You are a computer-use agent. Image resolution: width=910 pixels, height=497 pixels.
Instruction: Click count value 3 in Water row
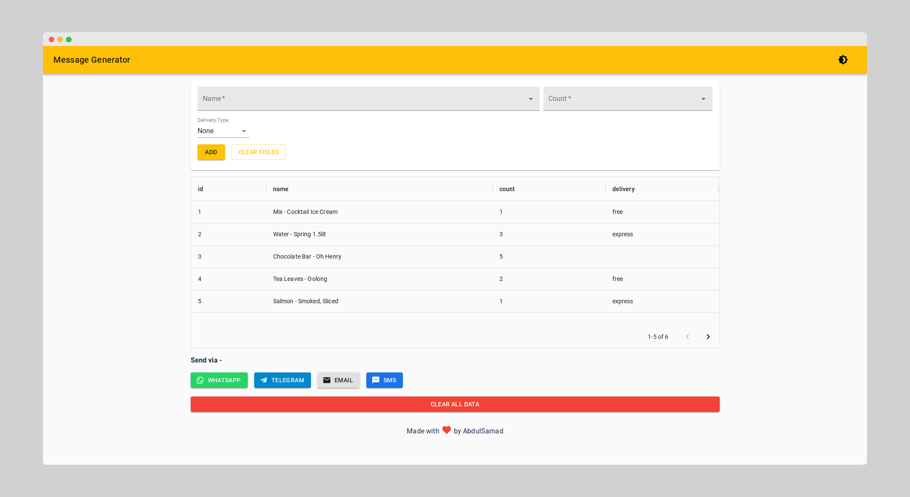[501, 234]
